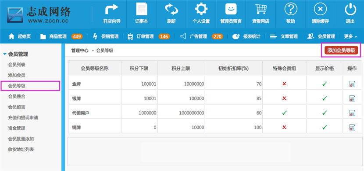Click the delete icon in 金牌 row
The image size is (364, 171).
point(352,84)
